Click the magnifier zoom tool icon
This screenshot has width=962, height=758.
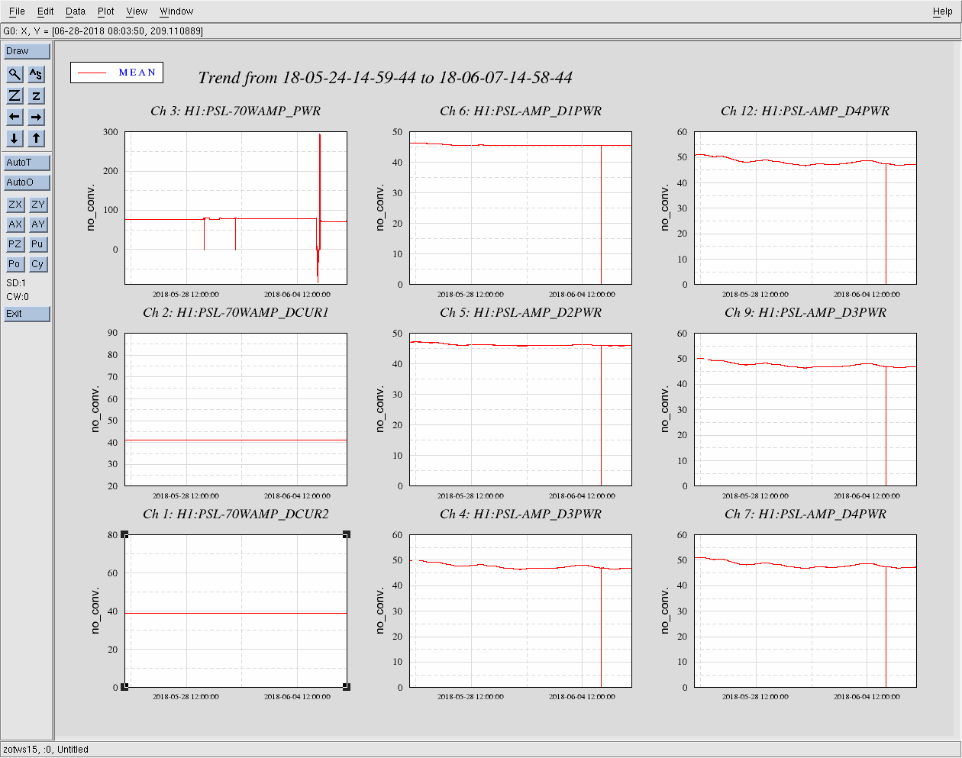click(15, 74)
